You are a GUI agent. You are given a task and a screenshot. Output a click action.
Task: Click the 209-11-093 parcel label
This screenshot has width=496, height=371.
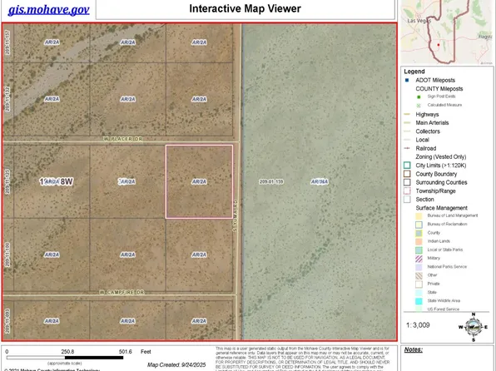click(7, 321)
